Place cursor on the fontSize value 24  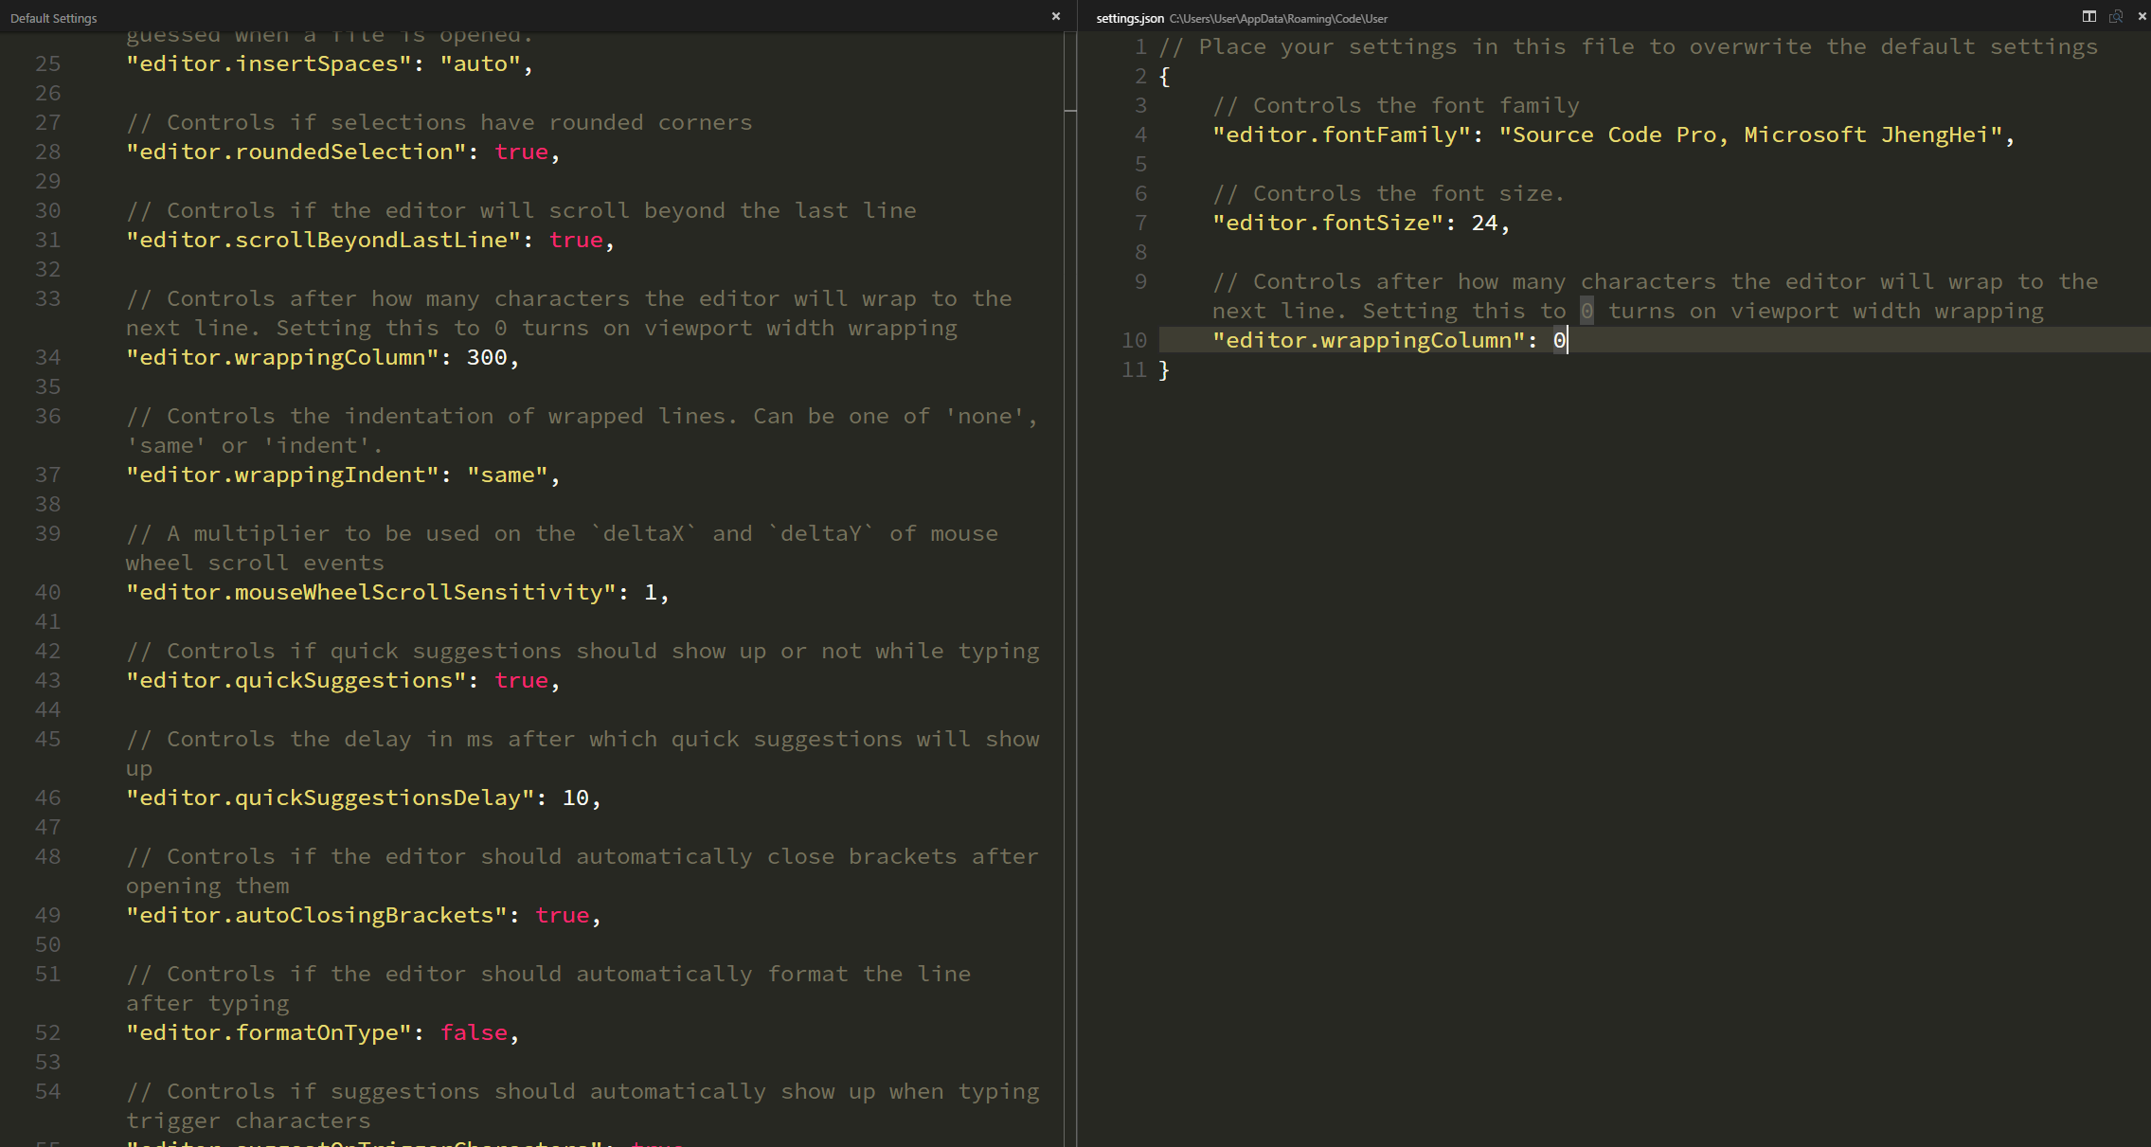click(x=1486, y=223)
